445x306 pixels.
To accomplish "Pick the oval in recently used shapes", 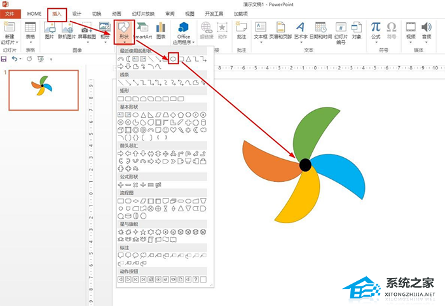I will pyautogui.click(x=173, y=59).
